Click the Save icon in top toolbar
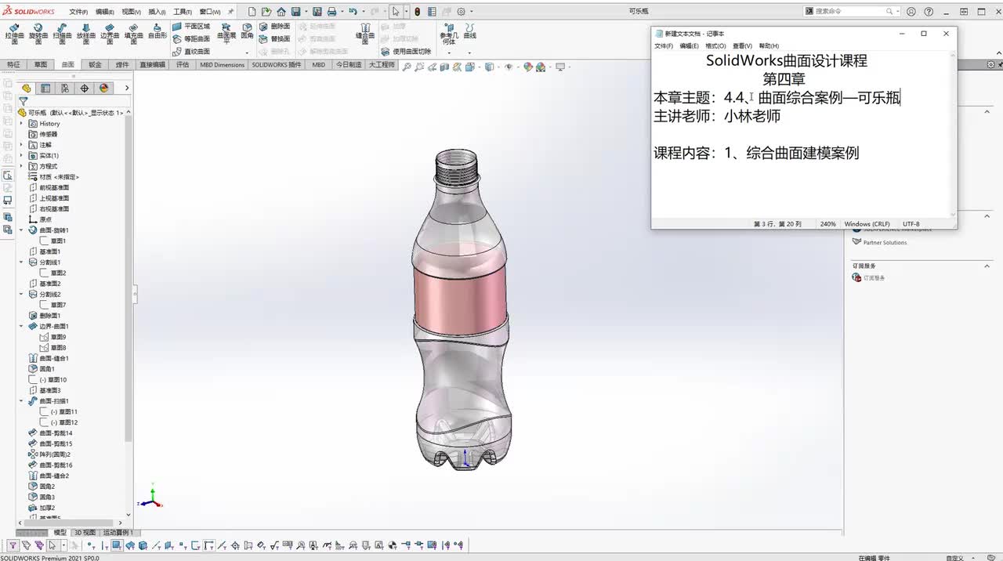The width and height of the screenshot is (1003, 561). [x=296, y=12]
